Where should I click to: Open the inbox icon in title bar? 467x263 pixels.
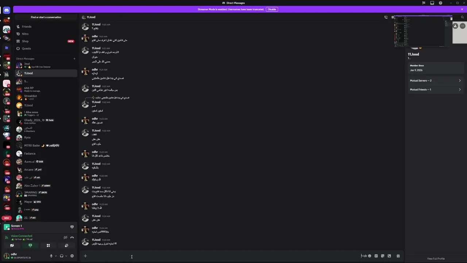point(432,3)
